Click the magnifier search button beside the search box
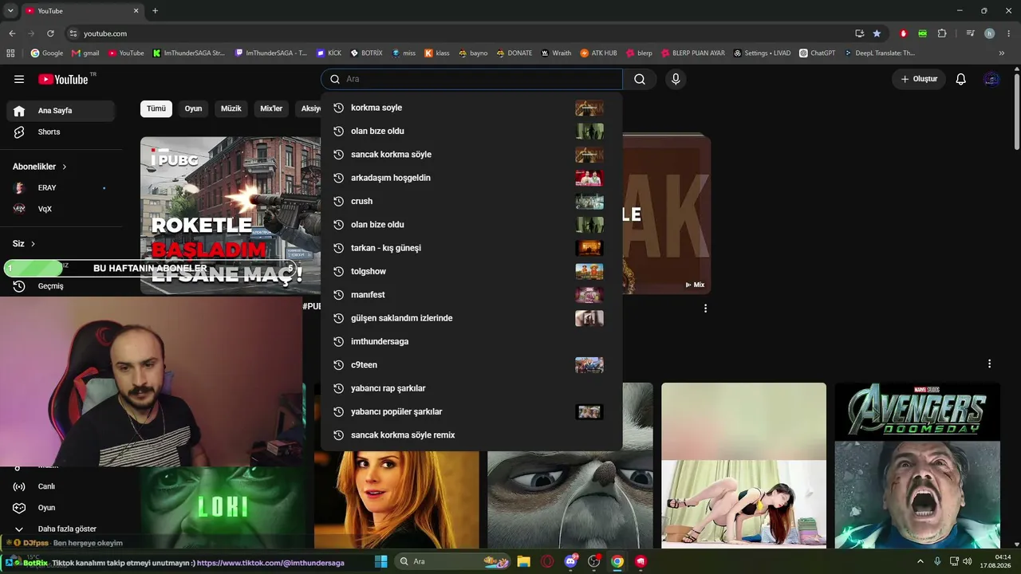This screenshot has width=1021, height=574. click(x=640, y=79)
